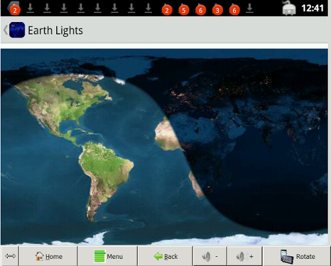Tap the Earth Lights title text
This screenshot has height=266, width=331.
(x=56, y=30)
